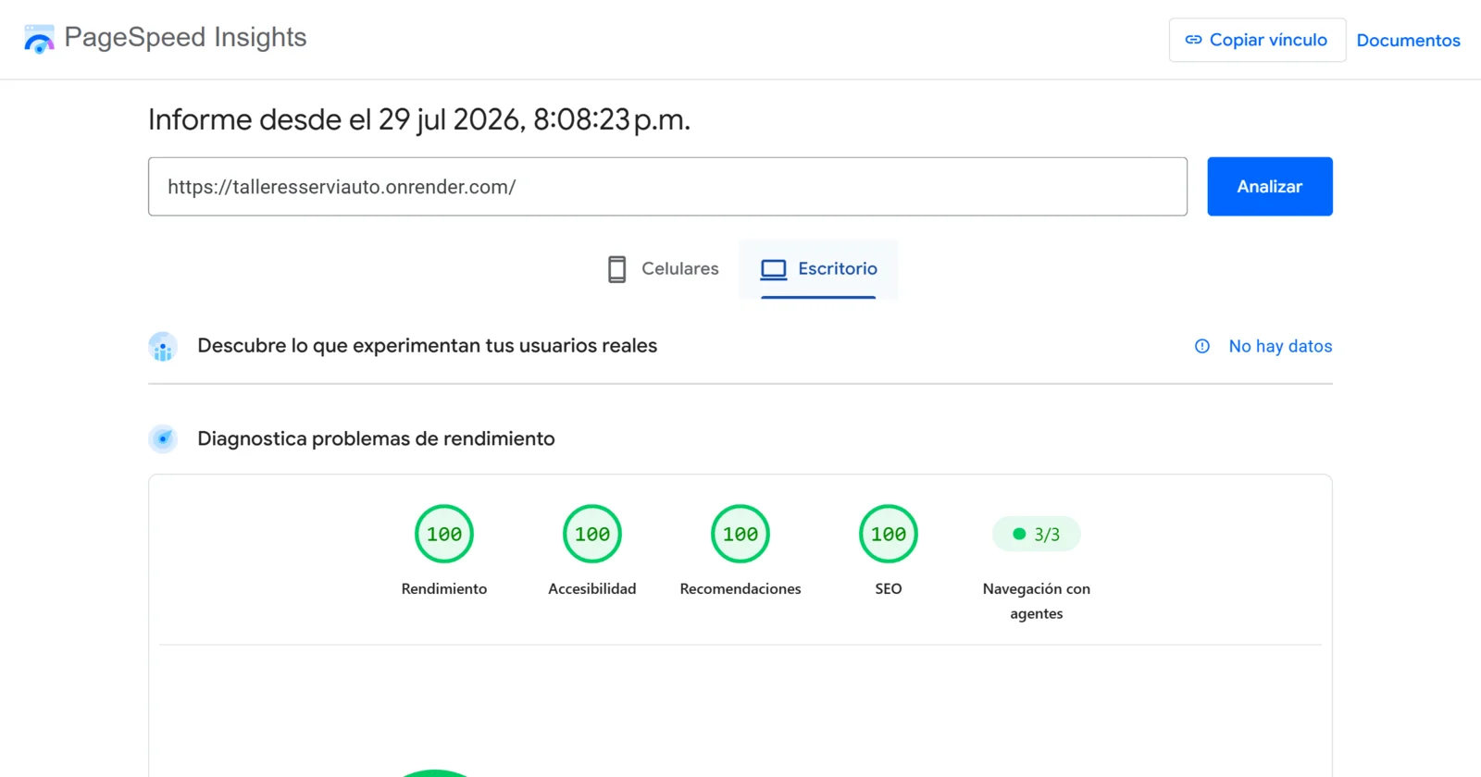Click the PageSpeed Insights logo icon

coord(39,39)
